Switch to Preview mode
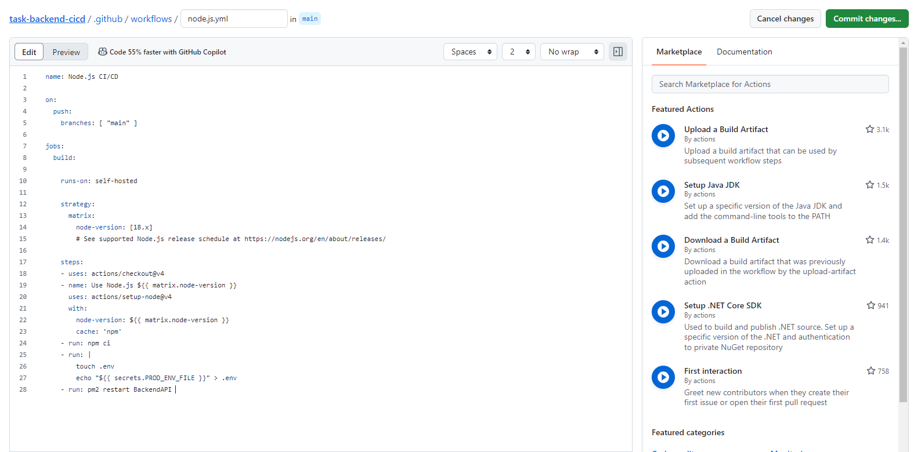914x452 pixels. click(x=66, y=52)
